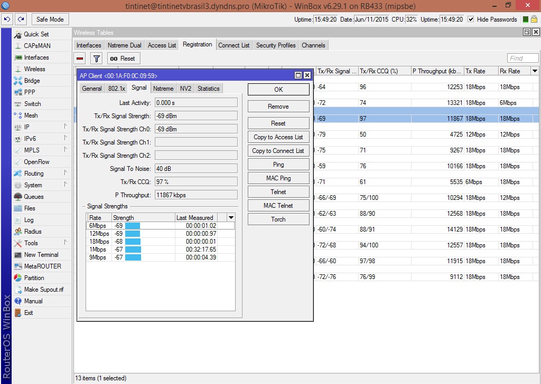541x384 pixels.
Task: Switch to Security Profiles tab
Action: 276,45
